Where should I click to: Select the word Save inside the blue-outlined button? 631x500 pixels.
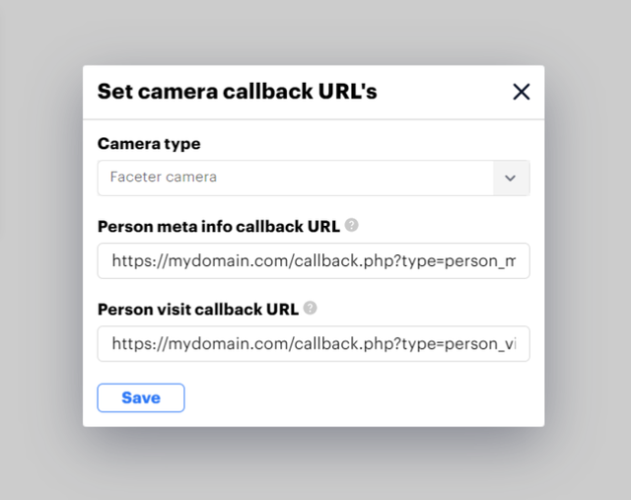[141, 397]
